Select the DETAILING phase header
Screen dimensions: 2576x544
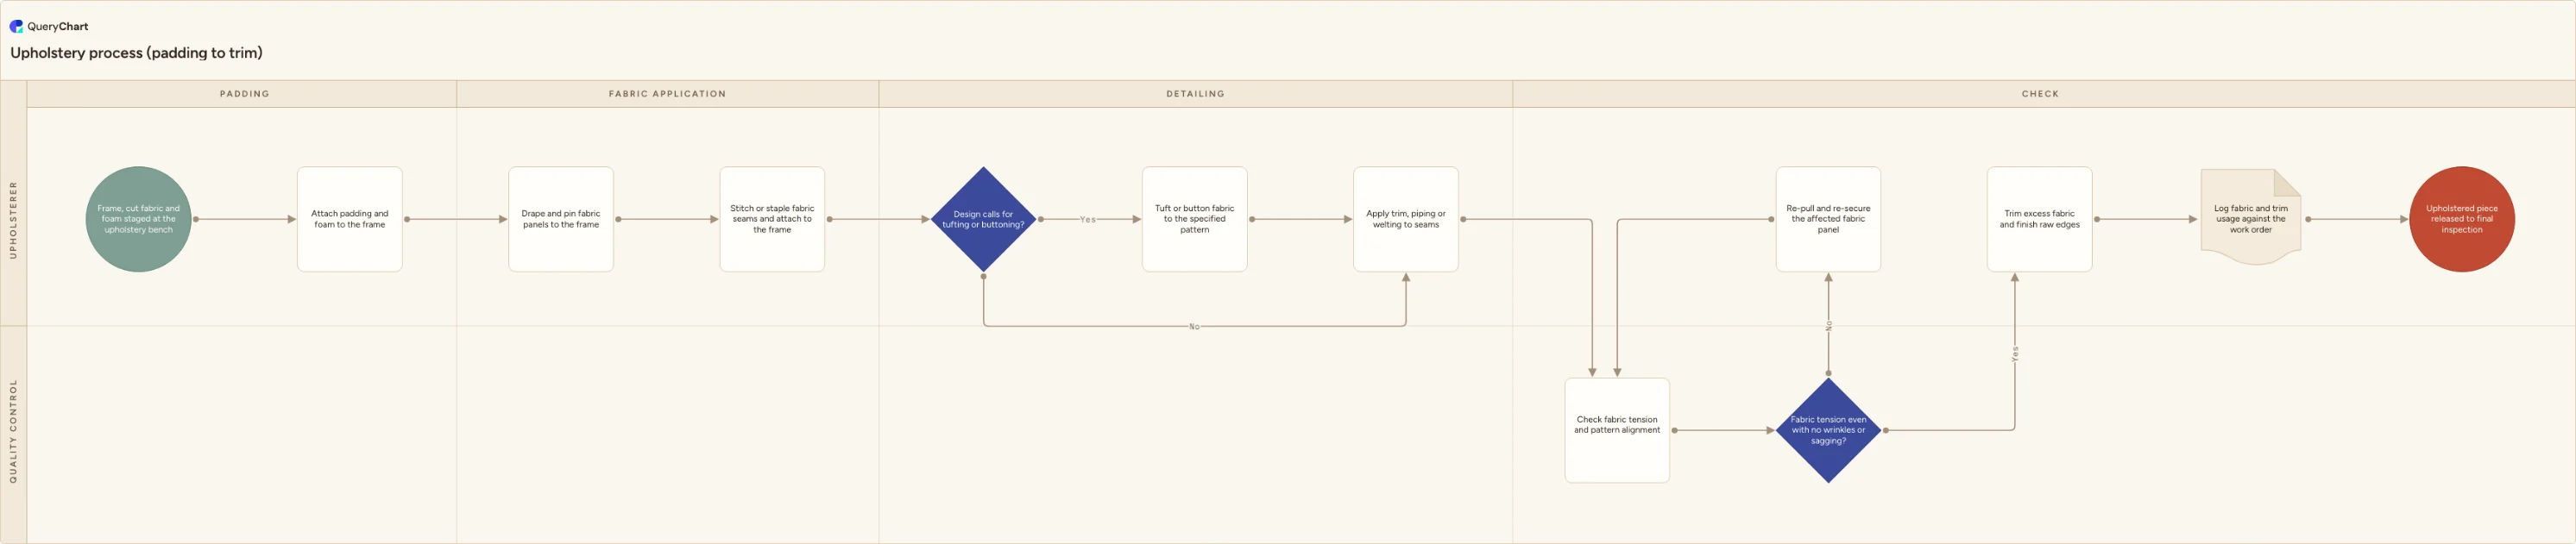[1196, 94]
